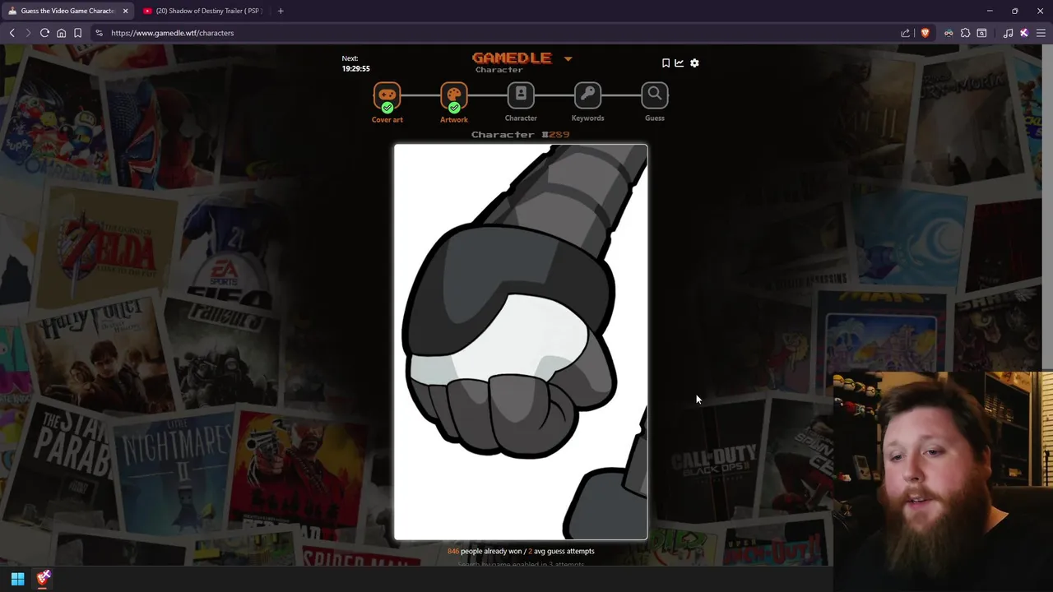Open a new browser tab
Screen dimensions: 1053x592
click(x=281, y=11)
